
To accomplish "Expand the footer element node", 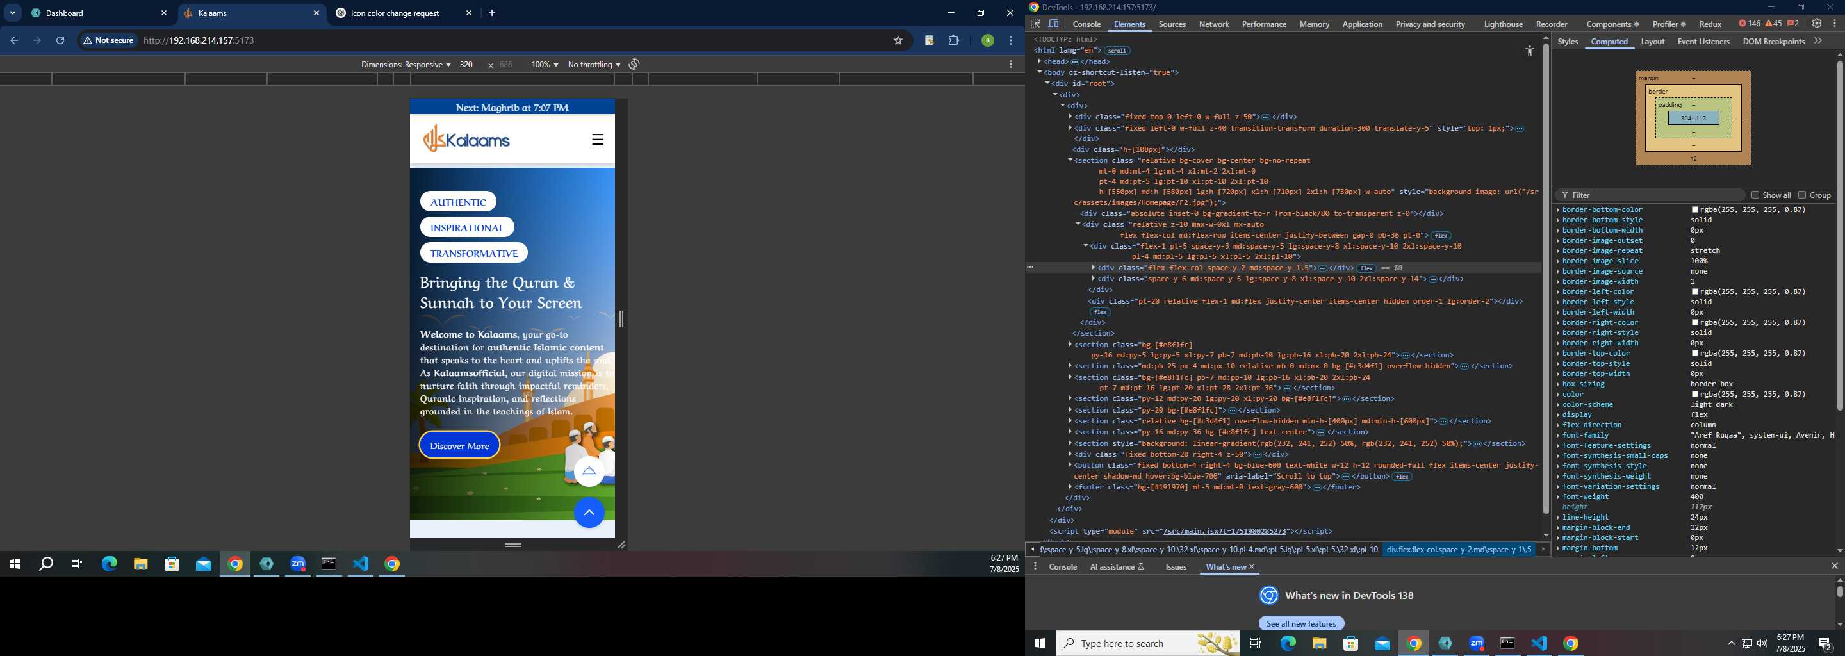I will pyautogui.click(x=1070, y=487).
